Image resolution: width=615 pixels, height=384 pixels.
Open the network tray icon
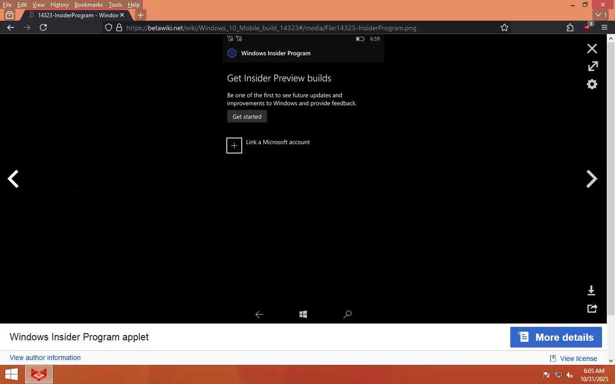coord(558,375)
